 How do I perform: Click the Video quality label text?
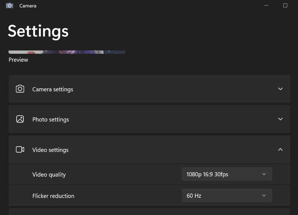(x=49, y=174)
